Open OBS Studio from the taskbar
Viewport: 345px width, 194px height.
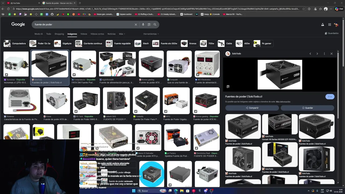click(x=212, y=191)
